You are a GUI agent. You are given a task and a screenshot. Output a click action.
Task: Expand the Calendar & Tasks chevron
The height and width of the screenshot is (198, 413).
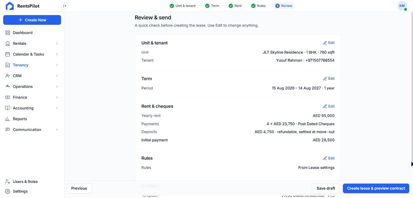tap(57, 54)
